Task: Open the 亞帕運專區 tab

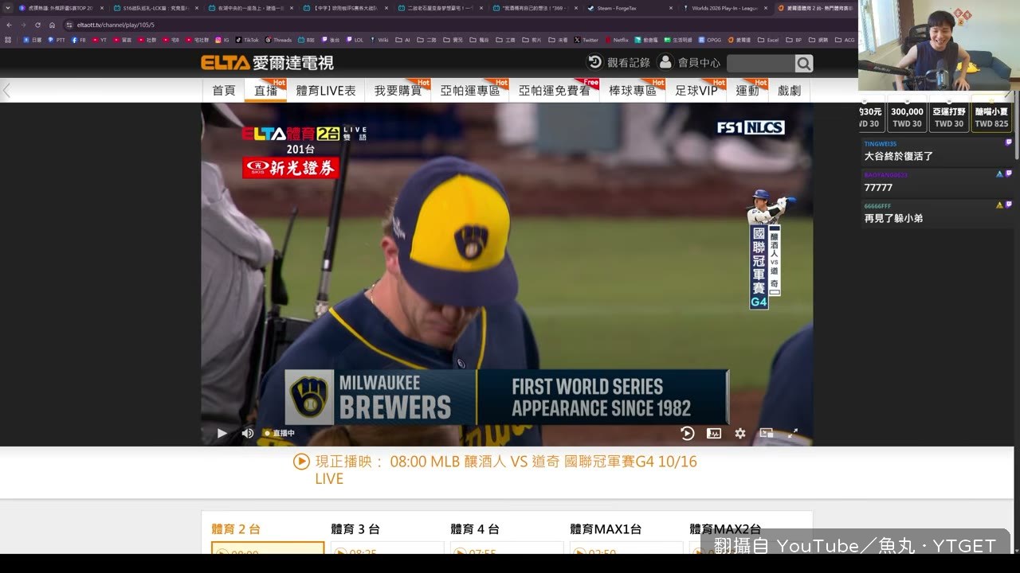Action: tap(470, 91)
